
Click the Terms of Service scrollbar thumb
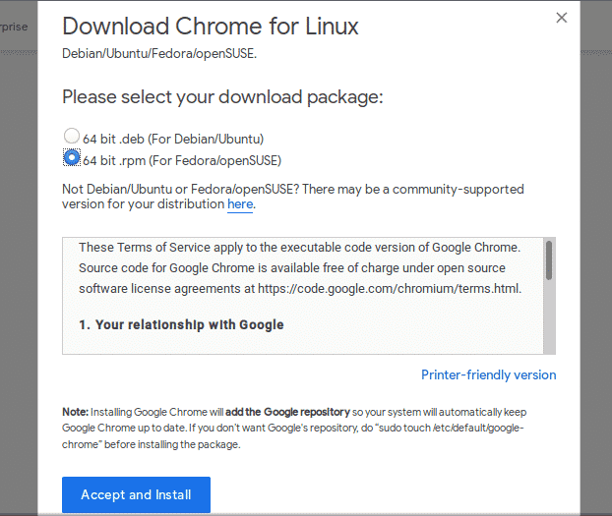(x=548, y=260)
